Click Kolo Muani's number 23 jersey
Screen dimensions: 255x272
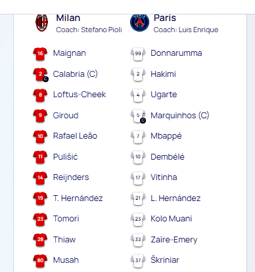point(138,219)
